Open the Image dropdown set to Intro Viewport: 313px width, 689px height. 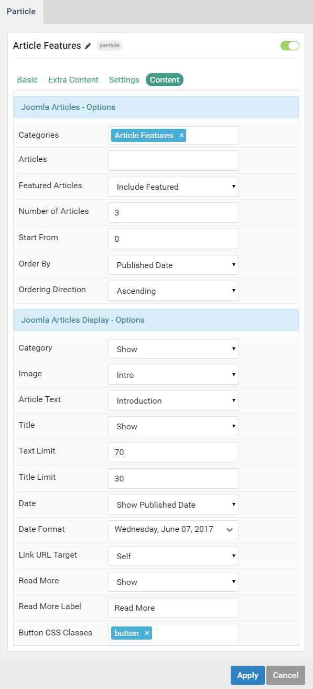tap(174, 375)
